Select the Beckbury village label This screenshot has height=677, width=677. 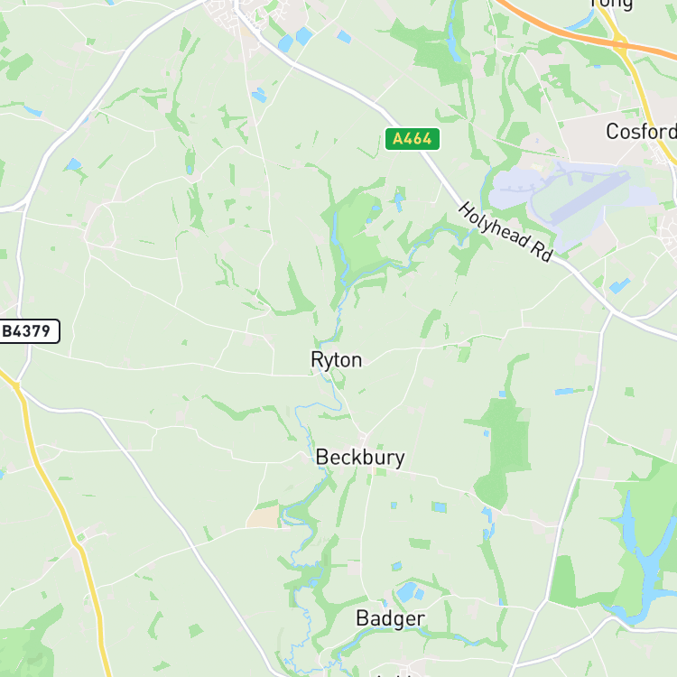(x=360, y=458)
